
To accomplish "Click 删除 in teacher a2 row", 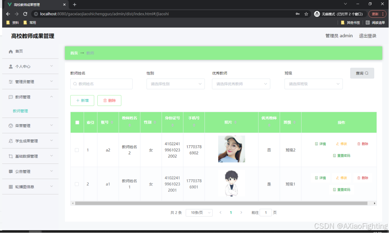I will coord(363,144).
